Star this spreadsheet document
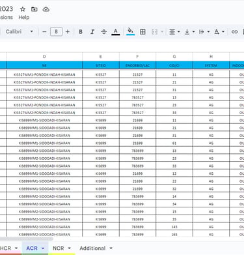Image resolution: width=244 pixels, height=255 pixels. 23,9
